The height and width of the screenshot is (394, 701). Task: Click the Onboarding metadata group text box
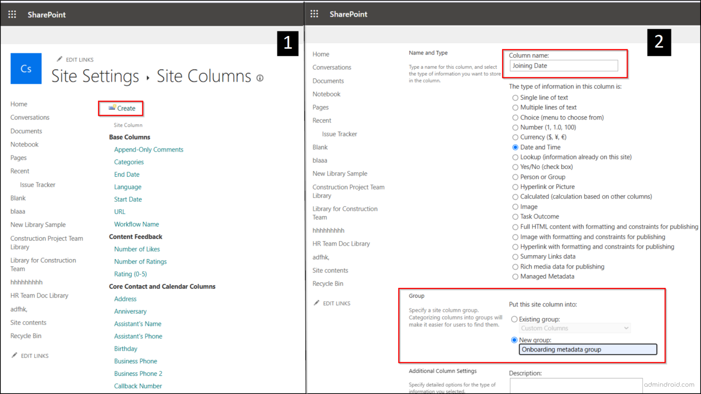(588, 349)
